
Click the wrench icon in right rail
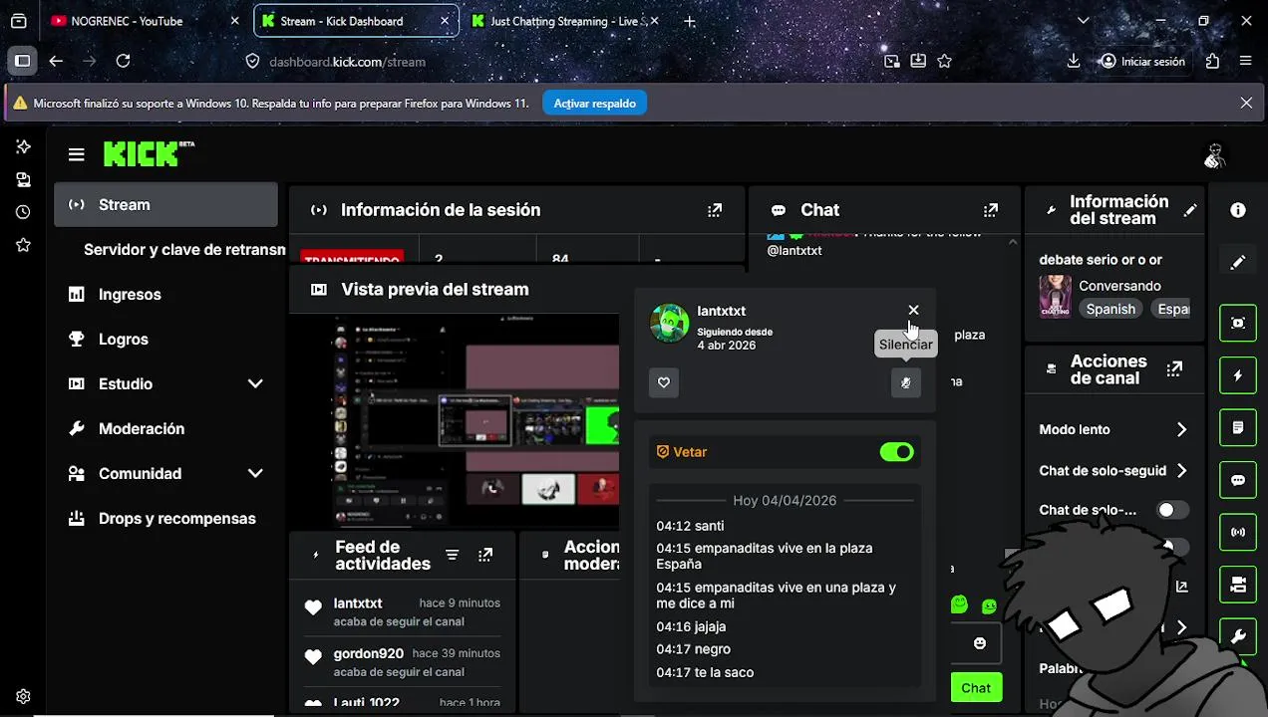click(1238, 636)
